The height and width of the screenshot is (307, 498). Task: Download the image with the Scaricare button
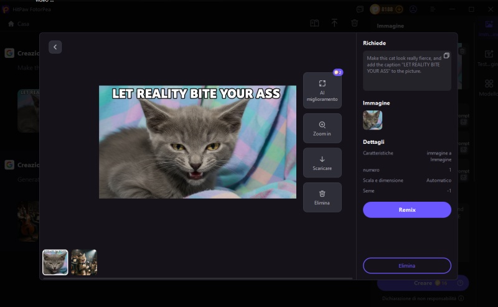pyautogui.click(x=322, y=163)
